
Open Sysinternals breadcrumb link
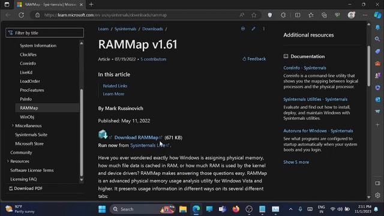point(125,29)
